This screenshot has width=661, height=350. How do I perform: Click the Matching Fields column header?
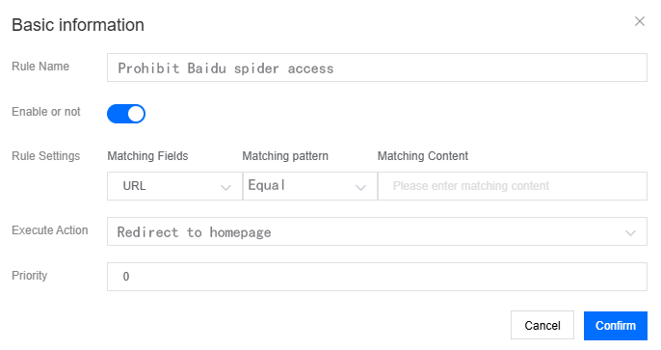point(147,156)
